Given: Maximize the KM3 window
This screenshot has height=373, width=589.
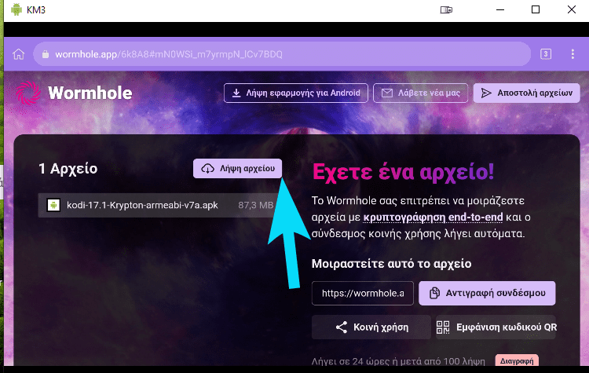Looking at the screenshot, I should (536, 9).
